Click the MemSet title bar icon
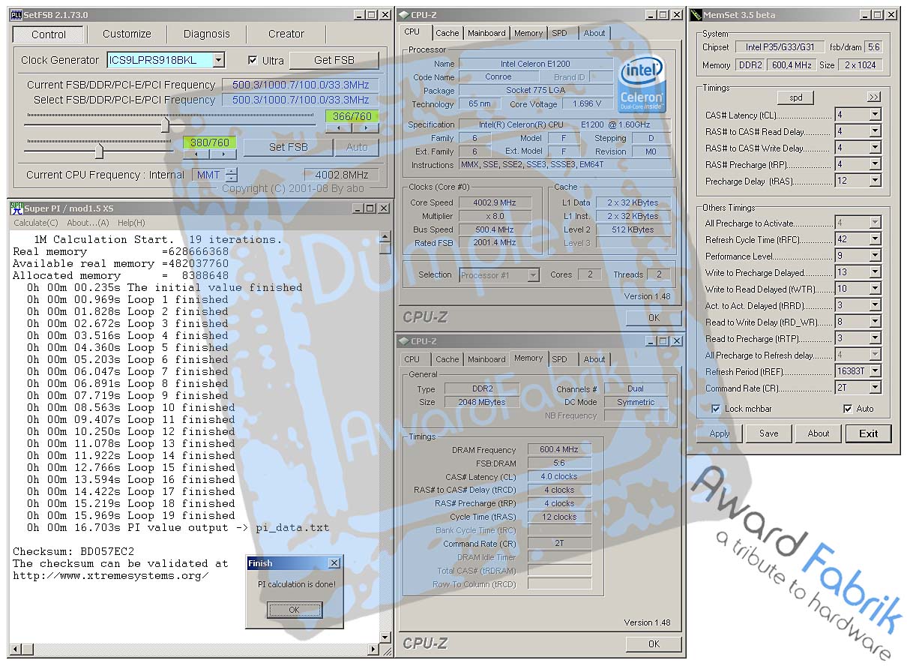 [696, 15]
